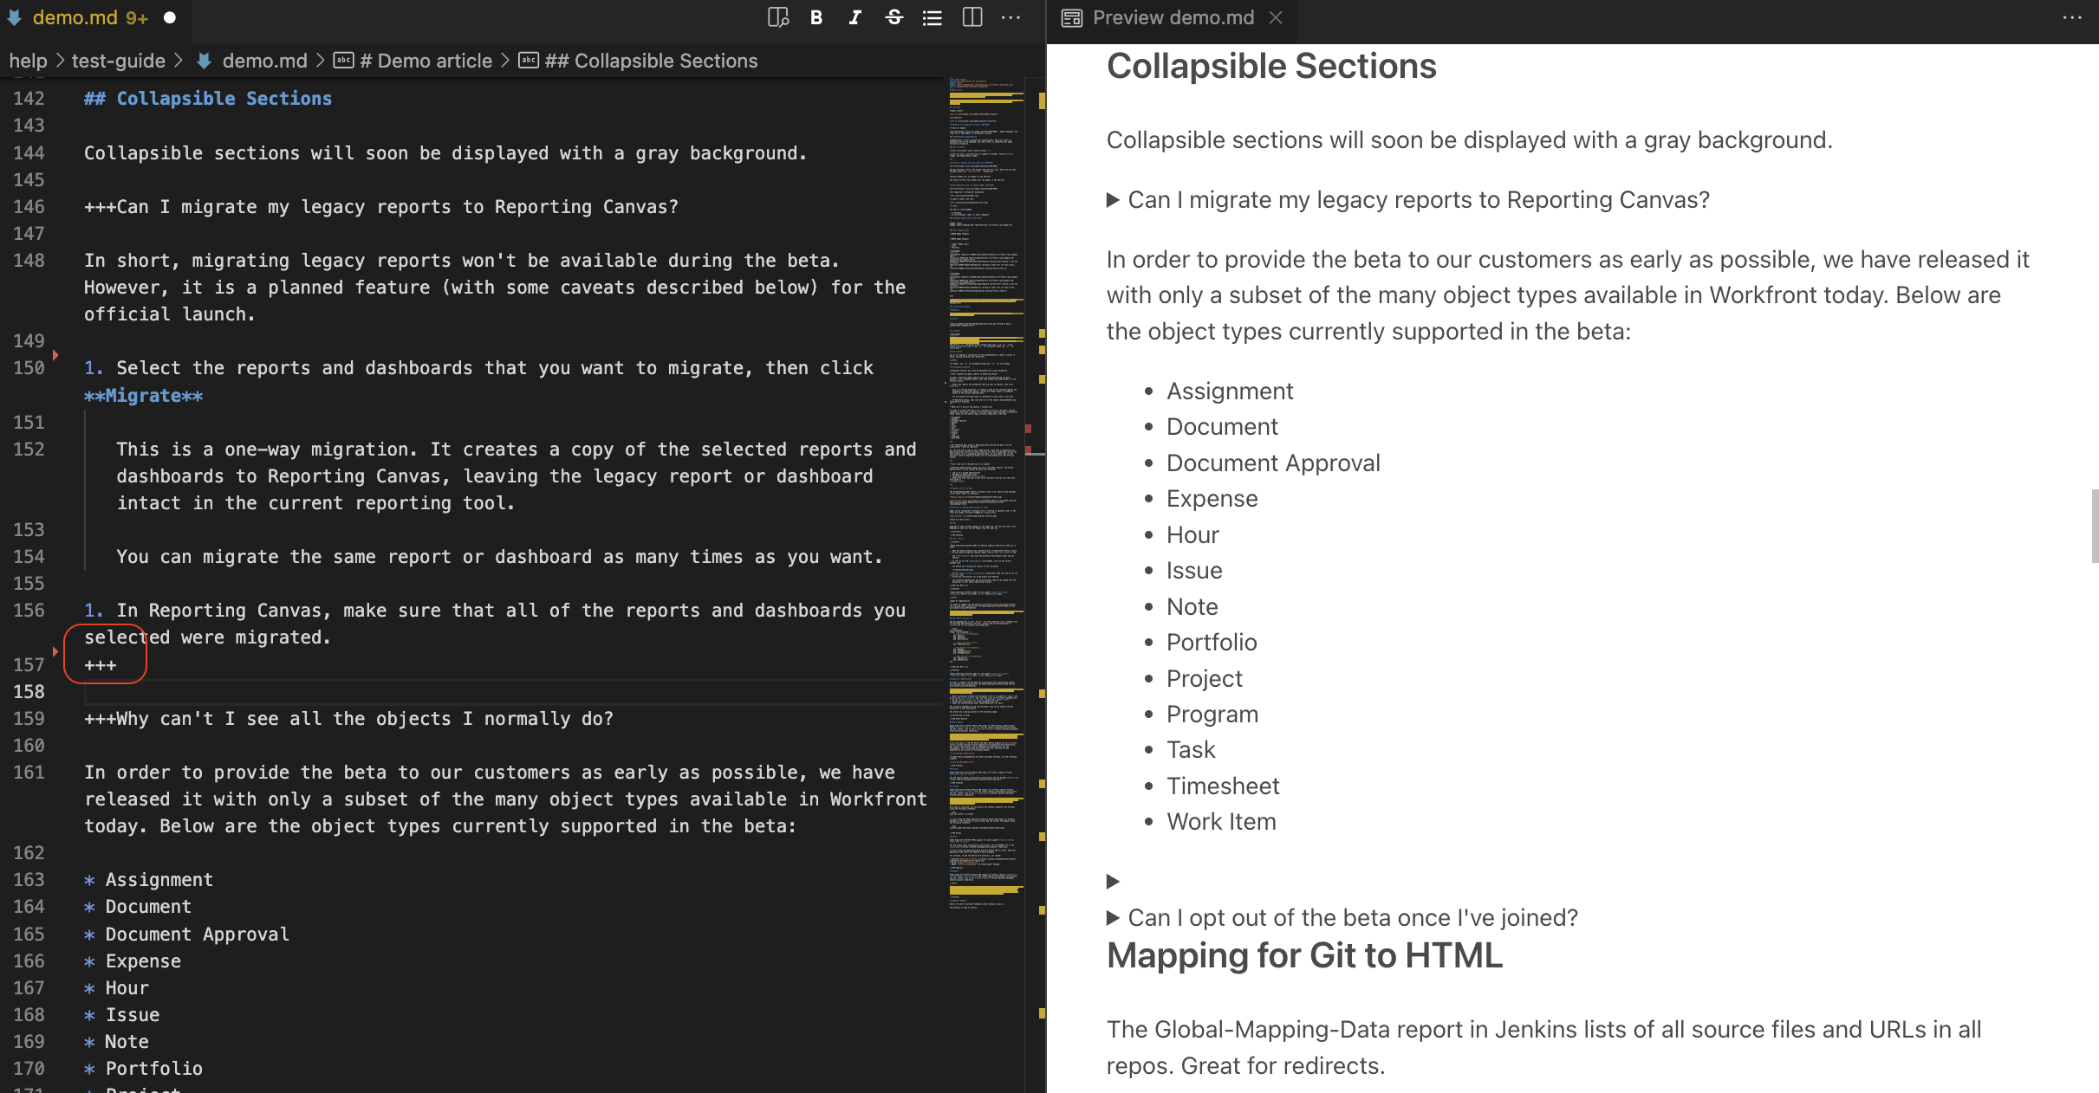This screenshot has height=1093, width=2099.
Task: Insert a bulleted list
Action: pyautogui.click(x=932, y=17)
